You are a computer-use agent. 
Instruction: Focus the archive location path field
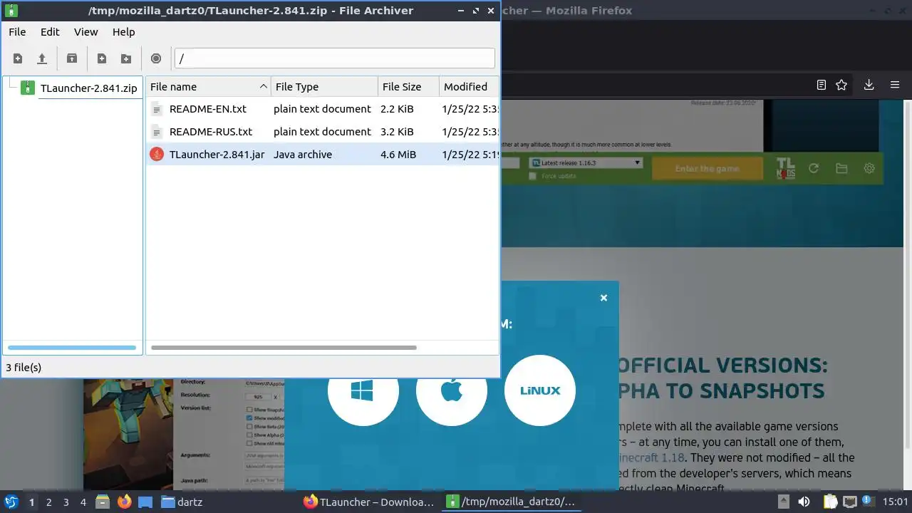[335, 58]
